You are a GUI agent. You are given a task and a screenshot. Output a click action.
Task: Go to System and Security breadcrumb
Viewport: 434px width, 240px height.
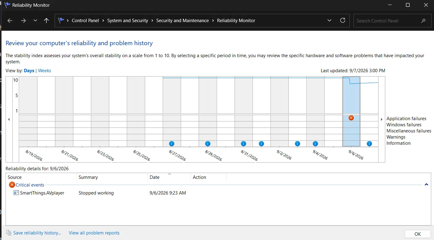click(128, 21)
